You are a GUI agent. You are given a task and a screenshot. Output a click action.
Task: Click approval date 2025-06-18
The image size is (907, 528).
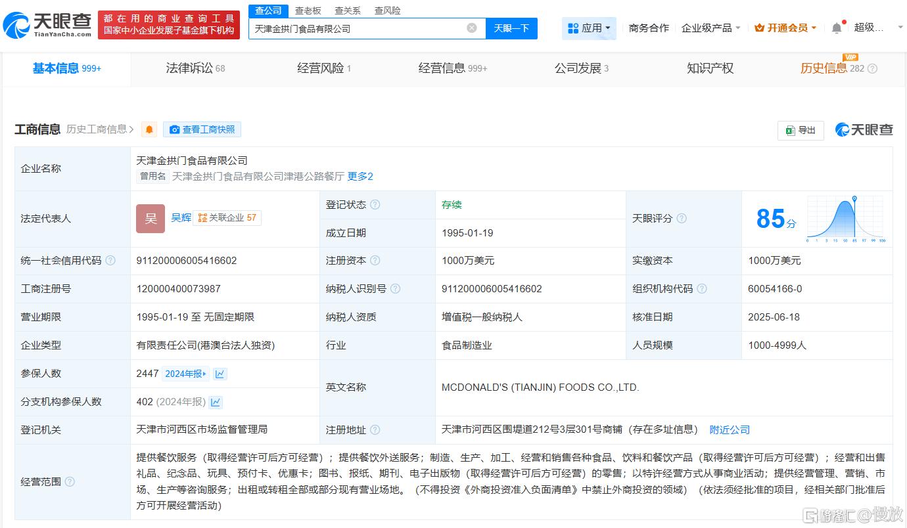pos(774,317)
